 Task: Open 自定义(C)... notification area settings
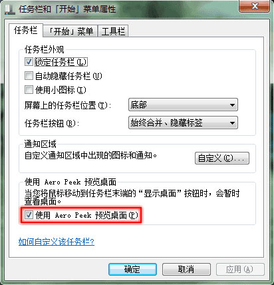coord(222,158)
